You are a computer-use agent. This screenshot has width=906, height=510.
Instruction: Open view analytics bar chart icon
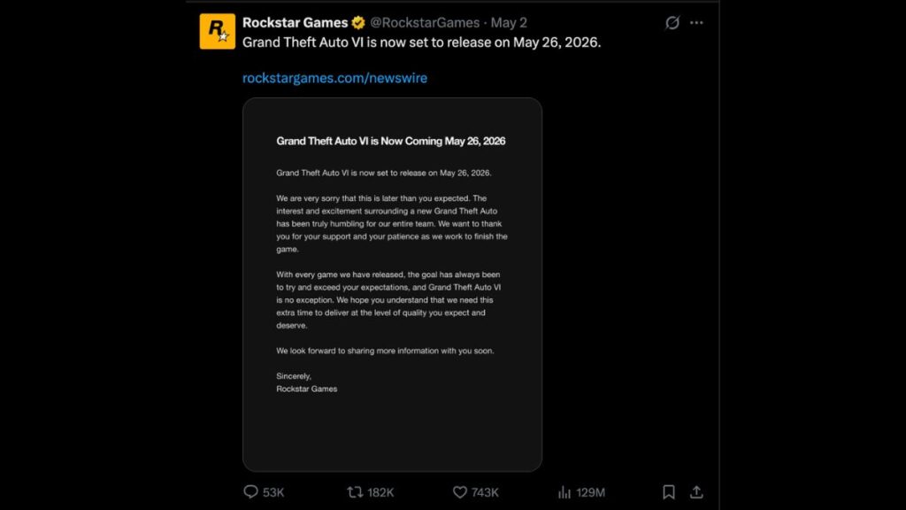(x=564, y=492)
